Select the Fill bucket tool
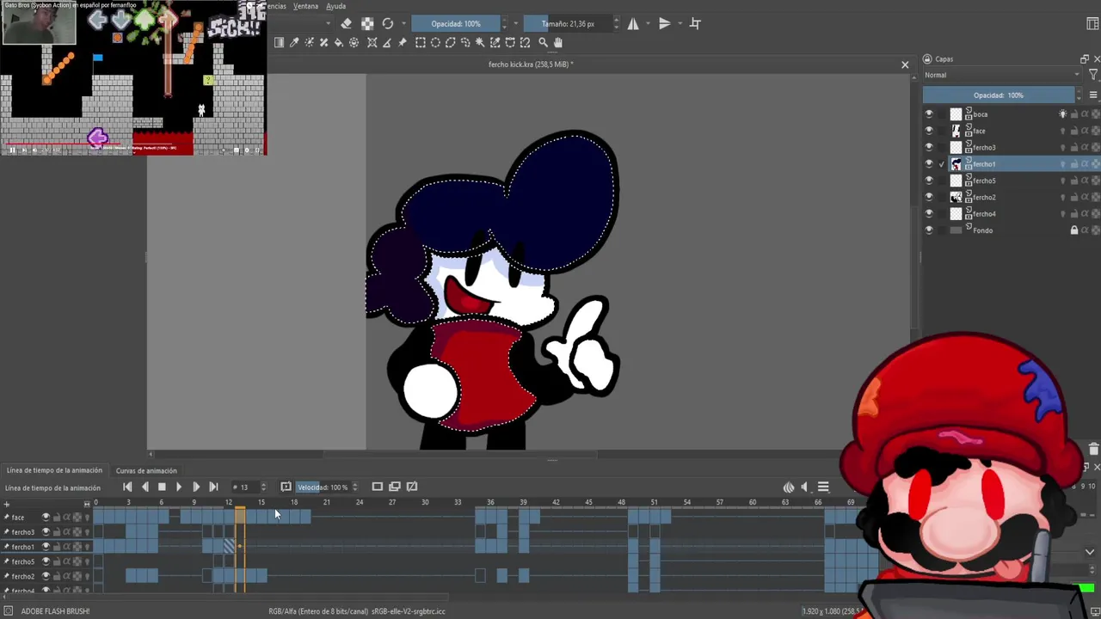 (x=339, y=42)
